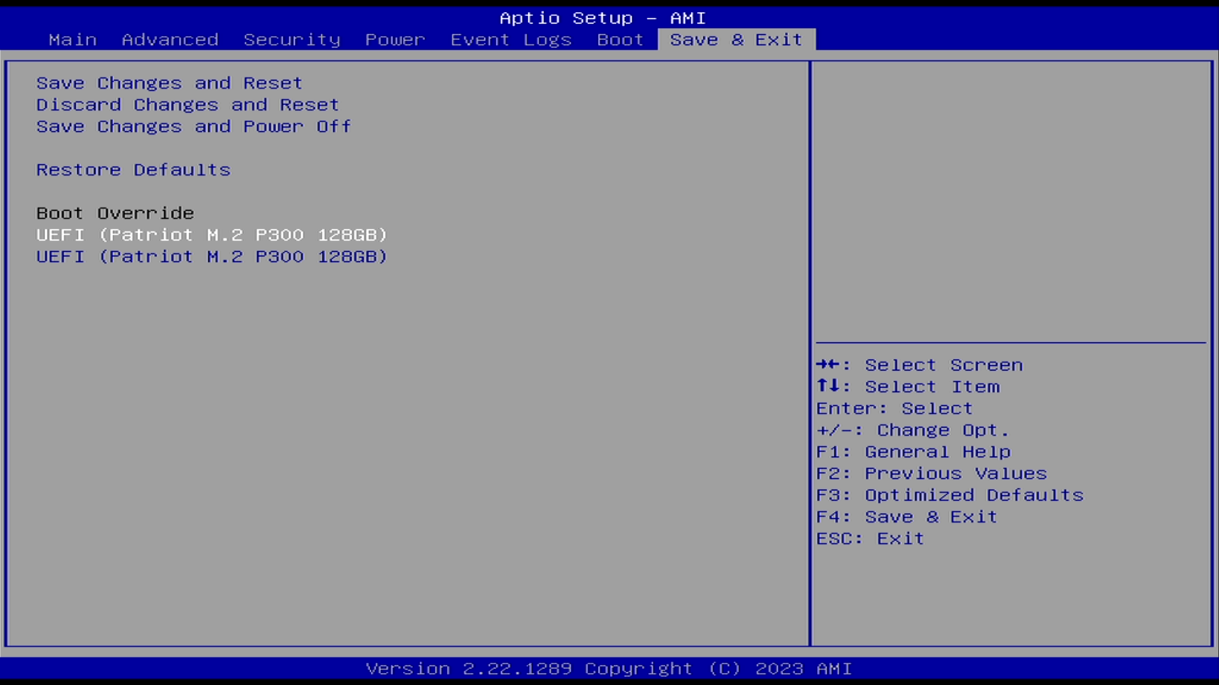
Task: Click F3 Optimized Defaults hint
Action: pyautogui.click(x=949, y=495)
